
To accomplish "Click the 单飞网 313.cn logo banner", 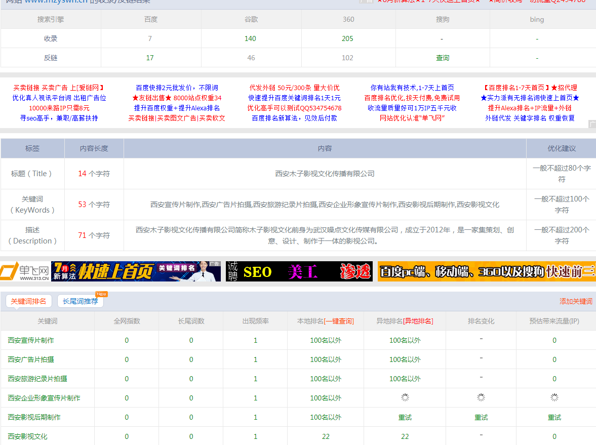I will [x=25, y=272].
